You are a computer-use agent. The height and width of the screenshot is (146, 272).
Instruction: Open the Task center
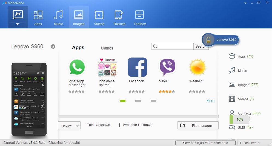250,143
